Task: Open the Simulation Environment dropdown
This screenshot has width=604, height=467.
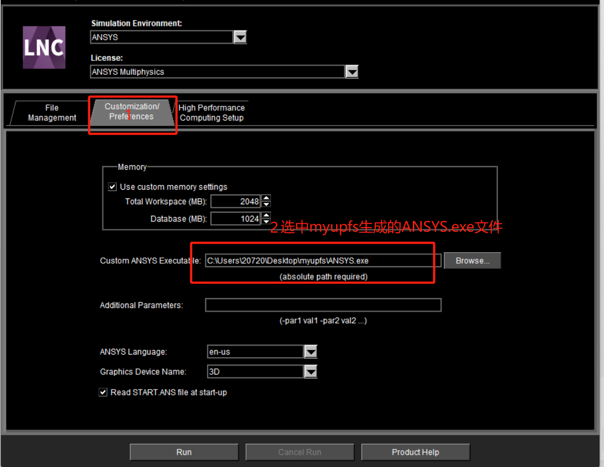Action: (x=240, y=37)
